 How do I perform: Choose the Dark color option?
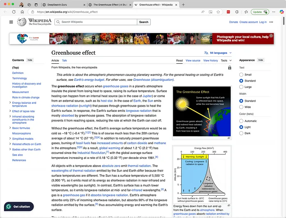tap(241, 133)
